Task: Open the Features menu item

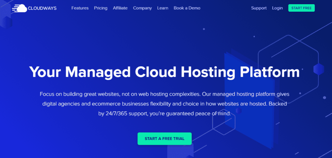Action: [x=80, y=8]
